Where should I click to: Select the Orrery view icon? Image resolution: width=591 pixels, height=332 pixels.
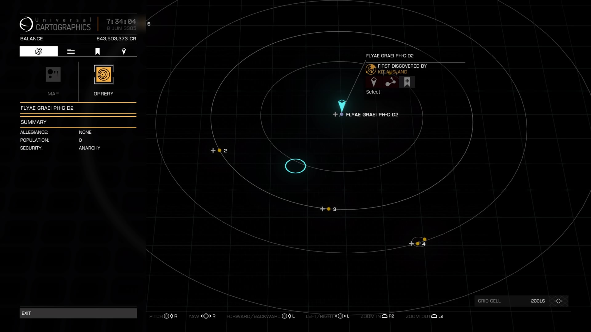[103, 74]
